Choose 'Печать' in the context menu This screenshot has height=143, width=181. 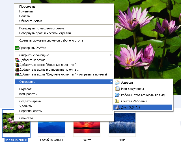(64, 16)
